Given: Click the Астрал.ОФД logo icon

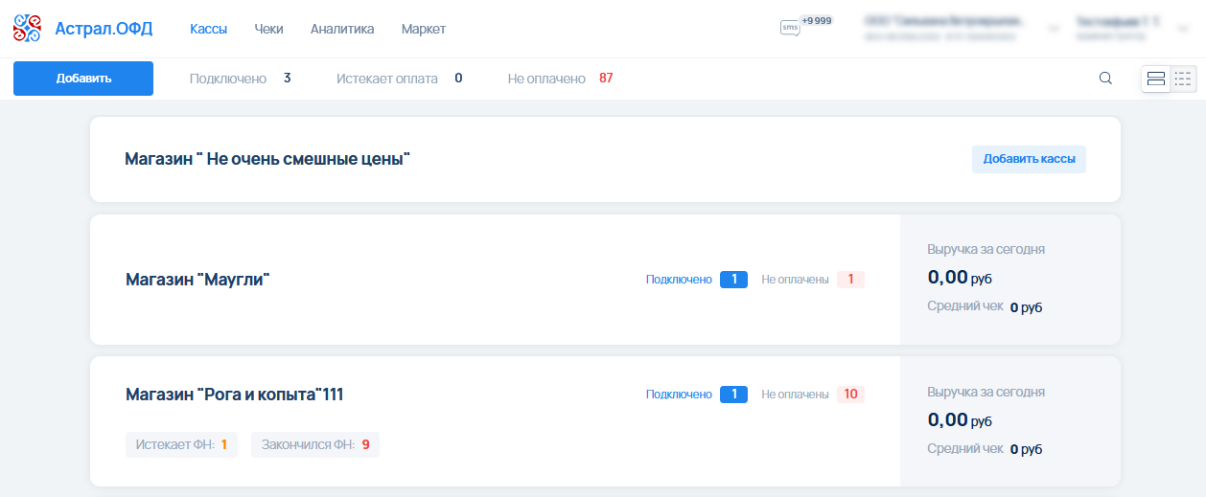Looking at the screenshot, I should coord(28,29).
